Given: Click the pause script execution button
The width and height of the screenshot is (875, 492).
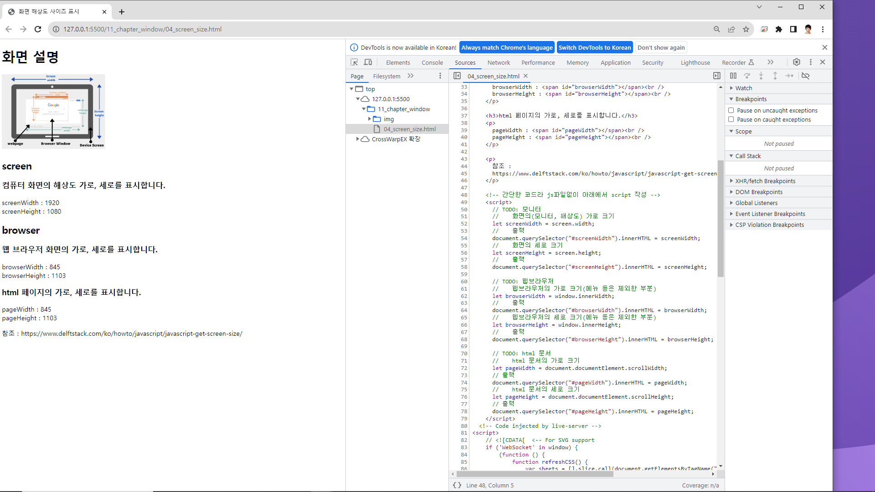Looking at the screenshot, I should click(733, 76).
